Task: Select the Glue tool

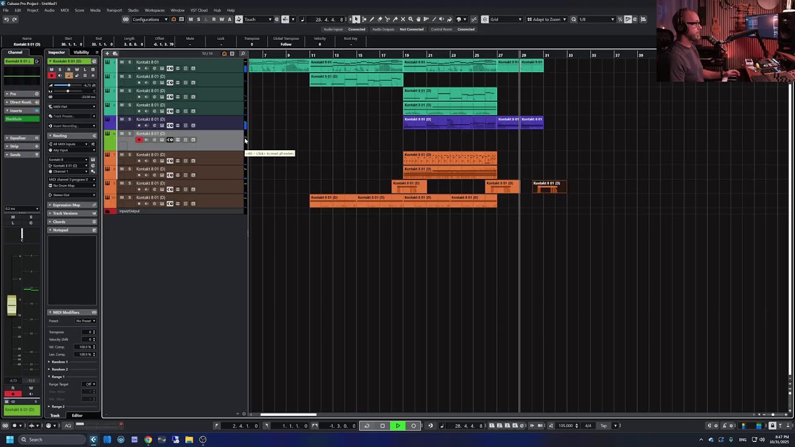Action: [395, 19]
